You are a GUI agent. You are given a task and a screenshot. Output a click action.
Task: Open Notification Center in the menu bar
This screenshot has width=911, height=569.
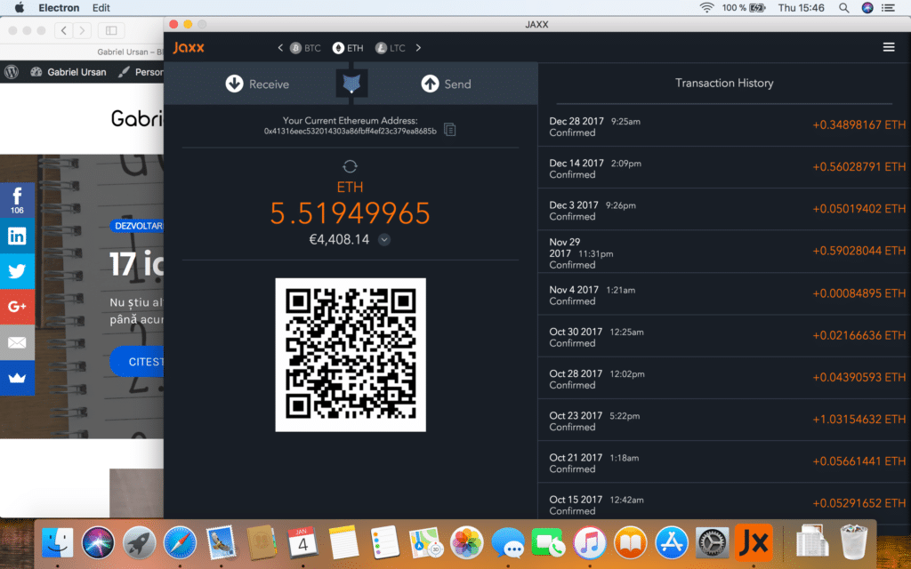click(889, 7)
